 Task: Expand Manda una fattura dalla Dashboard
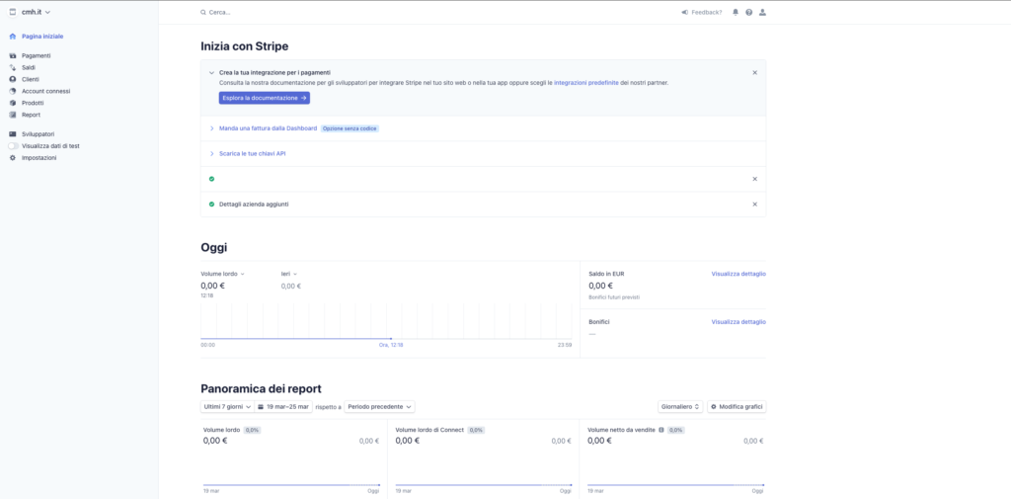[268, 128]
